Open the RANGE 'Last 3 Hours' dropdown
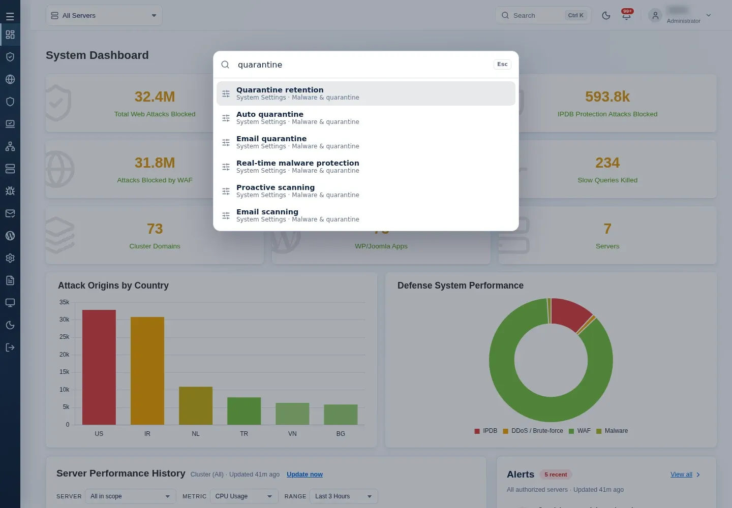The height and width of the screenshot is (508, 732). click(x=344, y=496)
